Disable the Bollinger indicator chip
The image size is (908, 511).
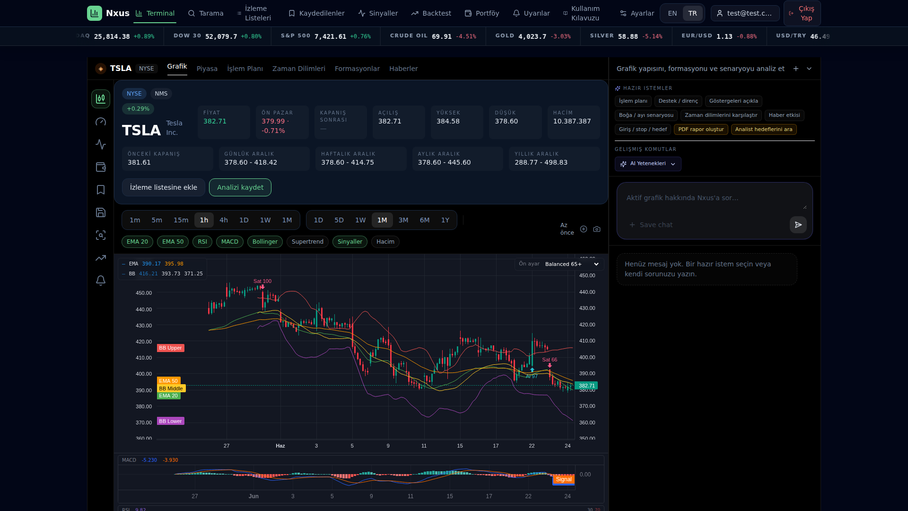point(265,242)
